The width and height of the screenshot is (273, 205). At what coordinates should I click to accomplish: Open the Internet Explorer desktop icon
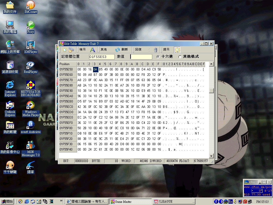coord(10,89)
